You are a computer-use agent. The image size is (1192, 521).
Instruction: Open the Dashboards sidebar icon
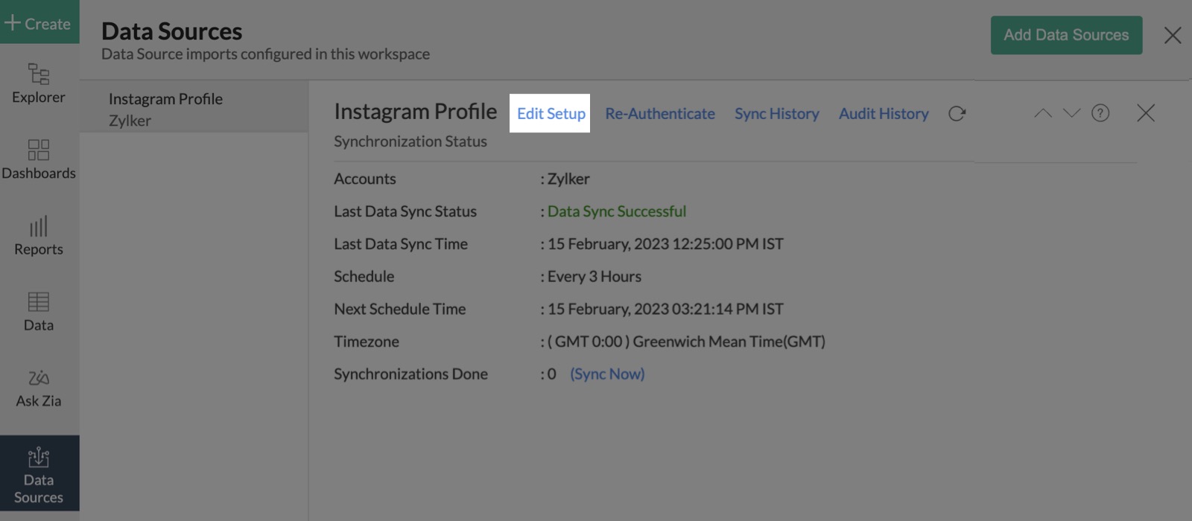tap(39, 159)
